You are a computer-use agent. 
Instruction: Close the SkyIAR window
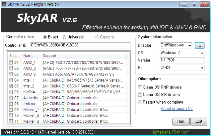point(204,4)
